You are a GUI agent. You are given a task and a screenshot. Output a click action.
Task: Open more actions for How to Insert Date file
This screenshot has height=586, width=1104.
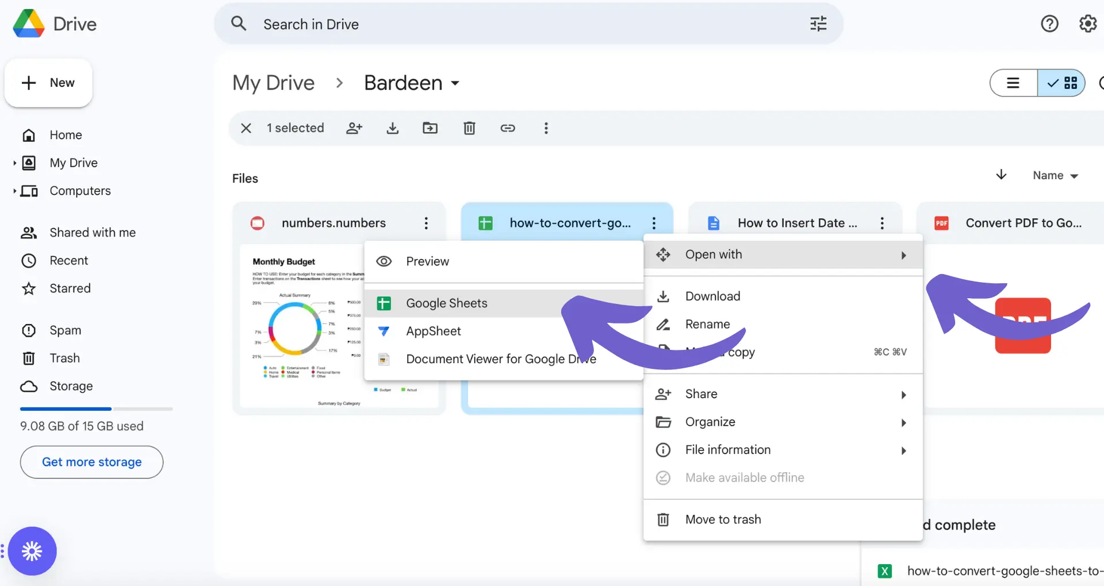click(x=882, y=223)
